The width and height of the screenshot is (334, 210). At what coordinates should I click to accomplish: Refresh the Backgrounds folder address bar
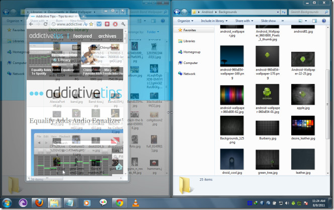(284, 12)
